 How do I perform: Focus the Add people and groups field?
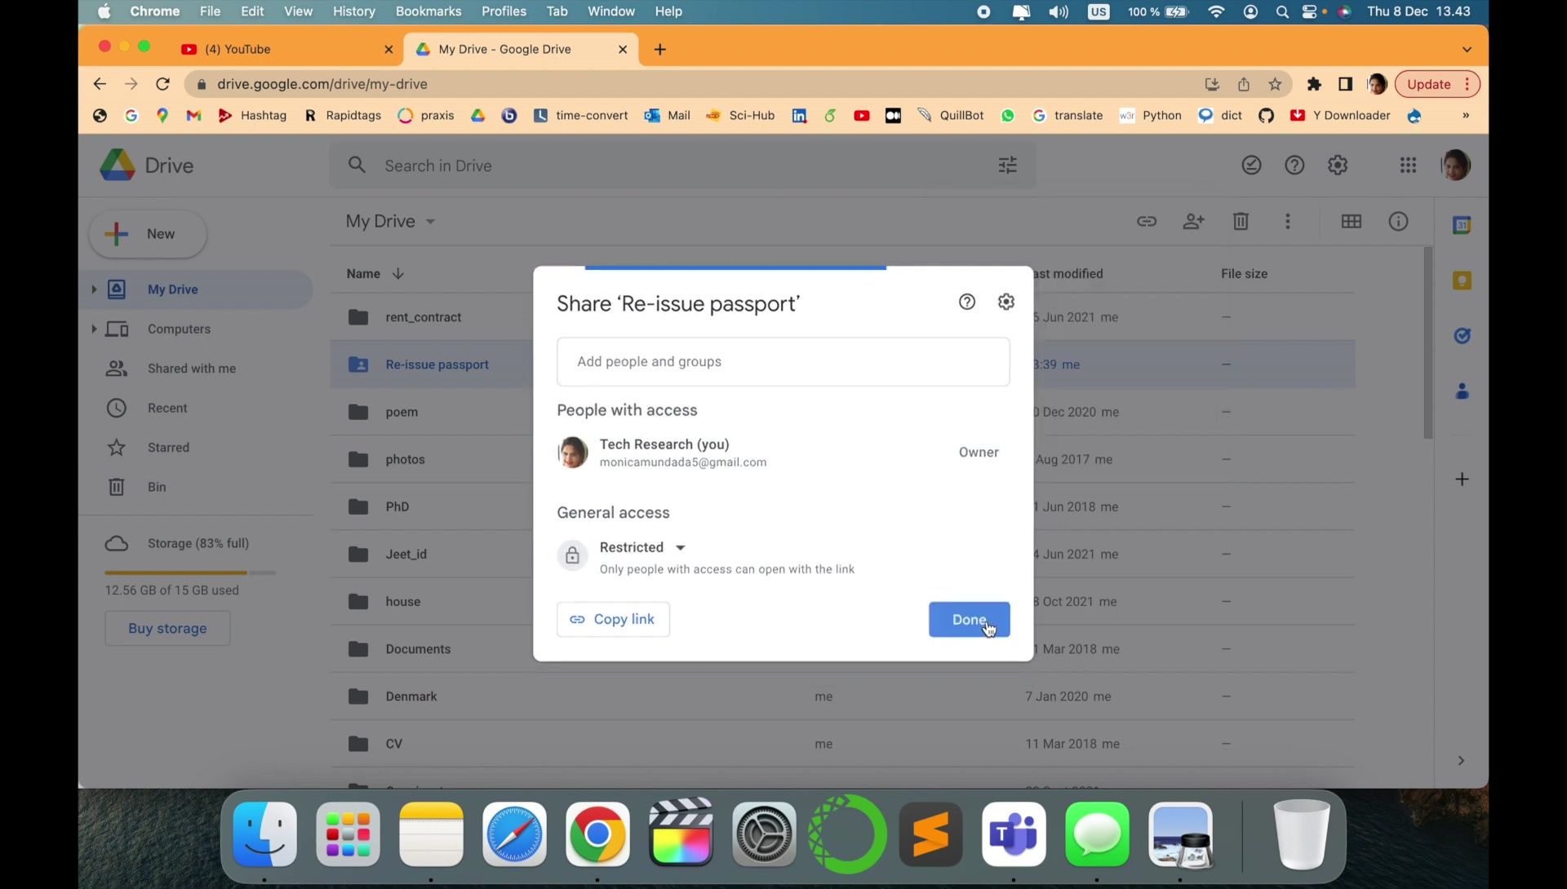point(783,361)
